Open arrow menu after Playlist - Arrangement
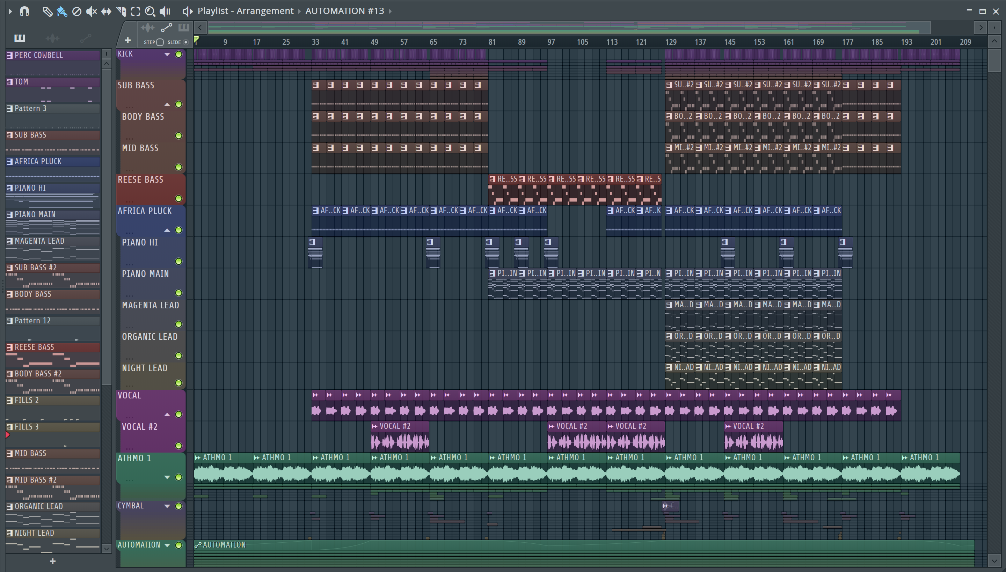The height and width of the screenshot is (572, 1006). point(299,11)
